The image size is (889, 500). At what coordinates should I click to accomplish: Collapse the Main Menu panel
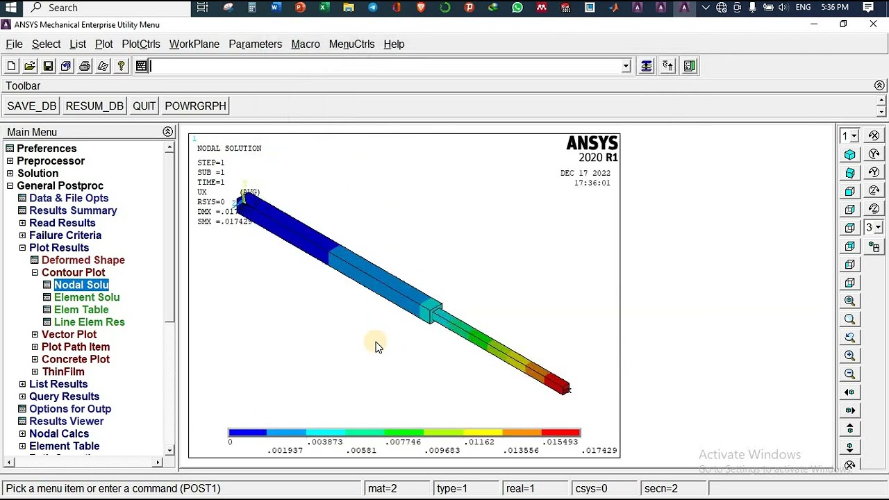point(167,132)
